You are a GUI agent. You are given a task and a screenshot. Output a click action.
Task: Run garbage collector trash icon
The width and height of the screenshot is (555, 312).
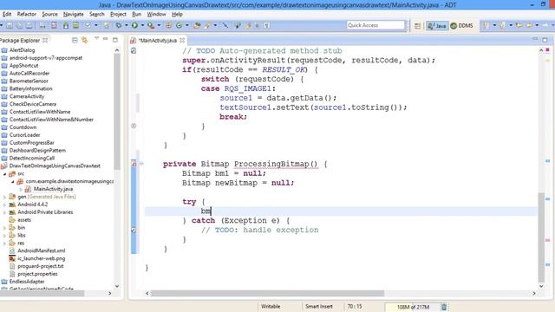(444, 307)
